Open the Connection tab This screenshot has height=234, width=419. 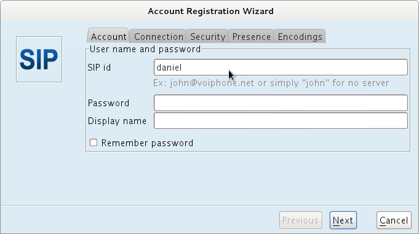[158, 36]
